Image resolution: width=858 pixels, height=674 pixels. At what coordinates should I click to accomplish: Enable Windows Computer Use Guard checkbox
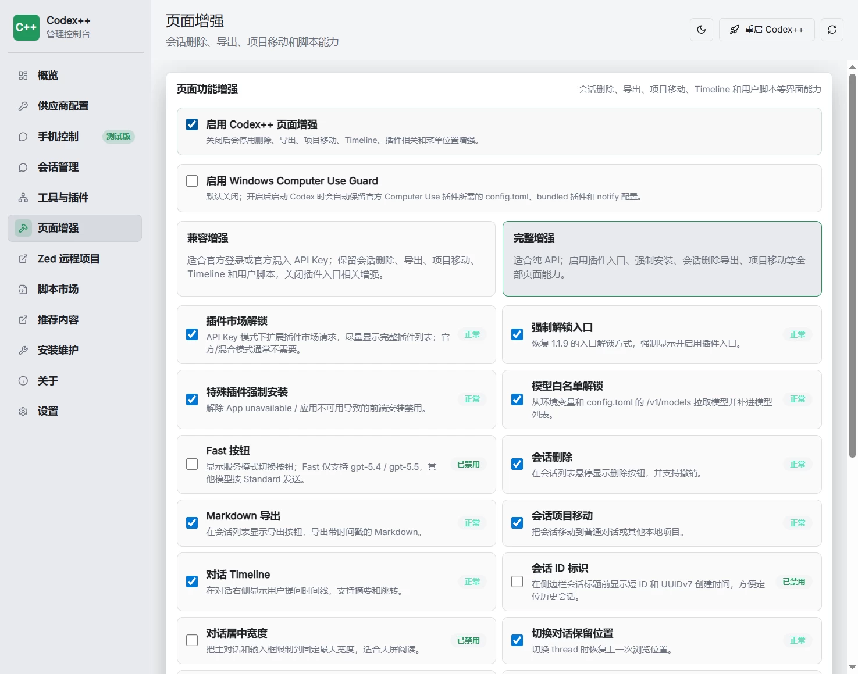tap(192, 181)
